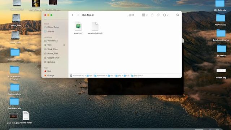Go forward in Finder navigation
The image size is (231, 130).
[x=78, y=15]
